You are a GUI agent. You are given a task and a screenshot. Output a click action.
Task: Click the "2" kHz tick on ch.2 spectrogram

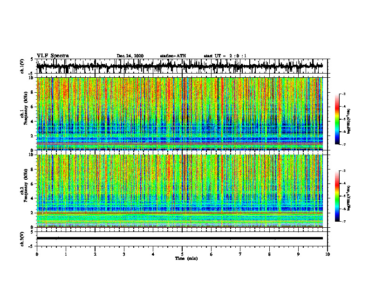tap(33, 213)
